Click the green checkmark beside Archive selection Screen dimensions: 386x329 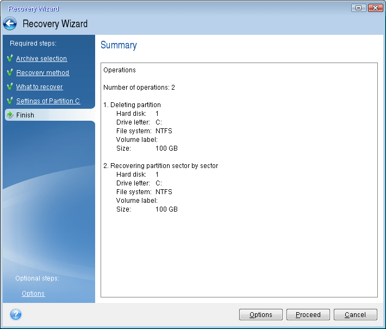(x=10, y=58)
